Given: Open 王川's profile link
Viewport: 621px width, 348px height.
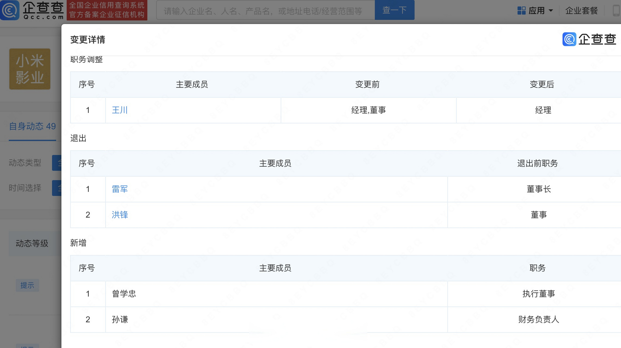Looking at the screenshot, I should point(120,110).
